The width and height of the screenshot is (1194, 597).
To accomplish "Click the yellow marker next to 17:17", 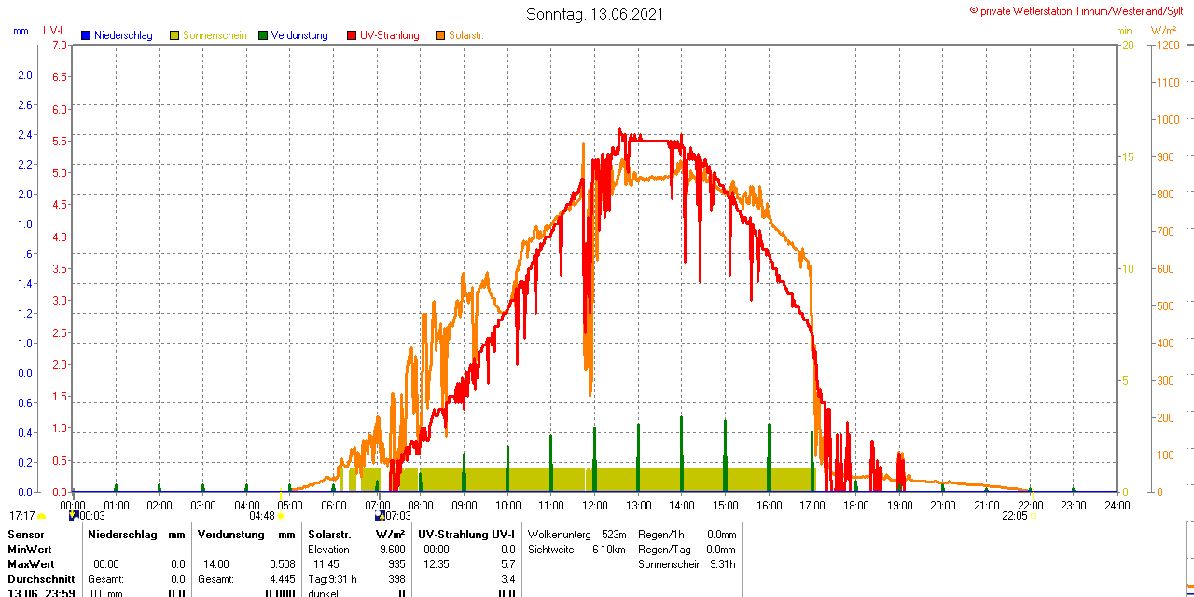I will (42, 516).
